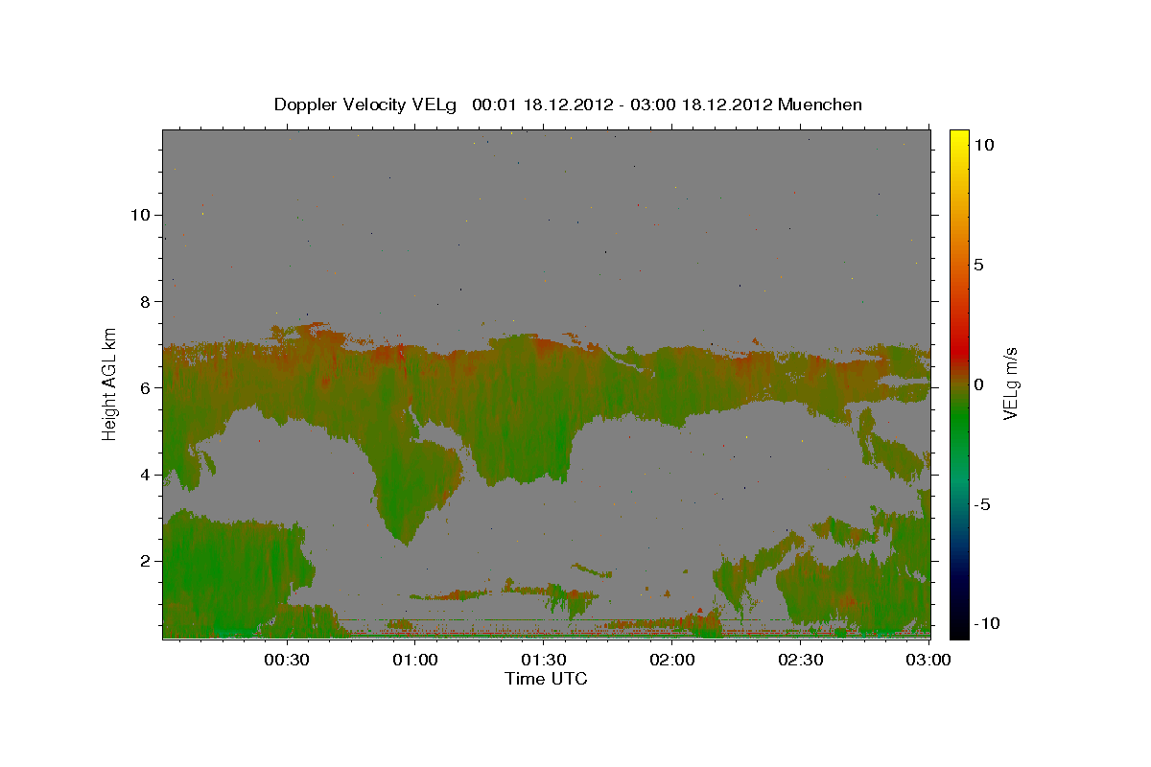Click the 01:00 time tick label
The height and width of the screenshot is (767, 1151).
pyautogui.click(x=415, y=661)
